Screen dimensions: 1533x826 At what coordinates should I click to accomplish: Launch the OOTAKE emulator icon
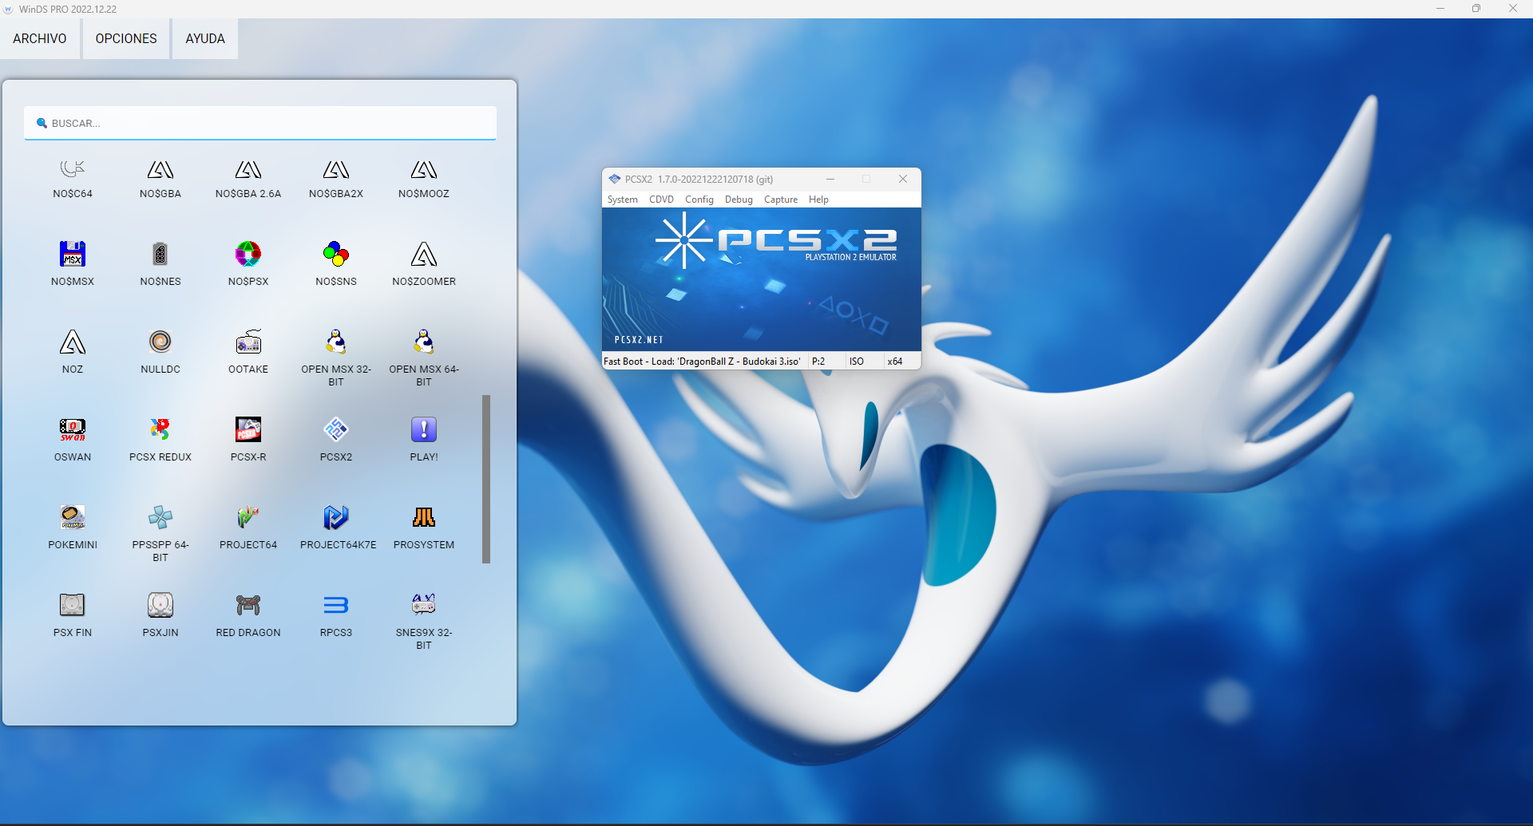pos(248,342)
